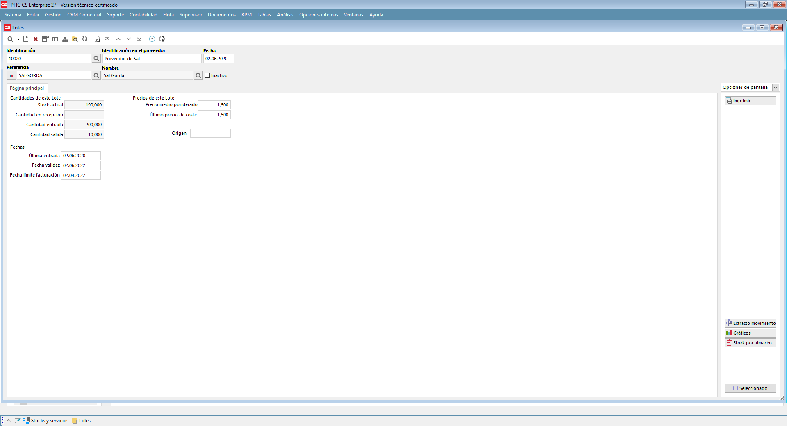The width and height of the screenshot is (787, 426).
Task: Click the edit pencil icon in the bottom bar
Action: coord(18,421)
